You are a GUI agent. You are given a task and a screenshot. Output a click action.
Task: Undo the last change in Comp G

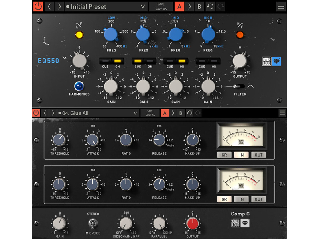coord(189,113)
